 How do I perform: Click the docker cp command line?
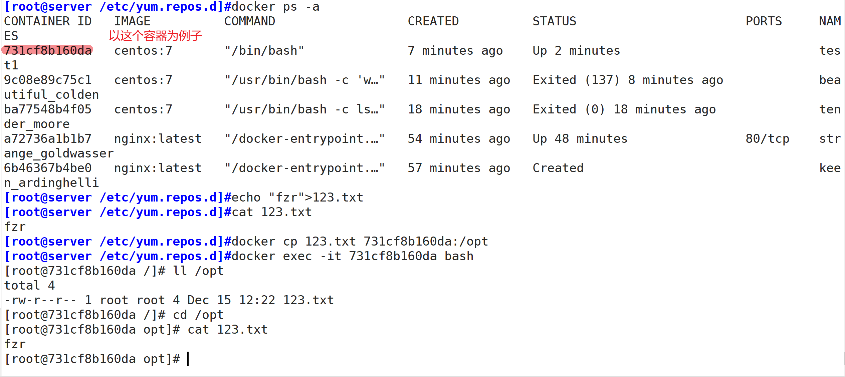[x=360, y=242]
